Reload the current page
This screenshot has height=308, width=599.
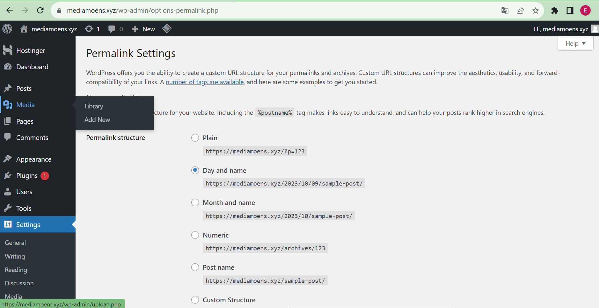40,11
